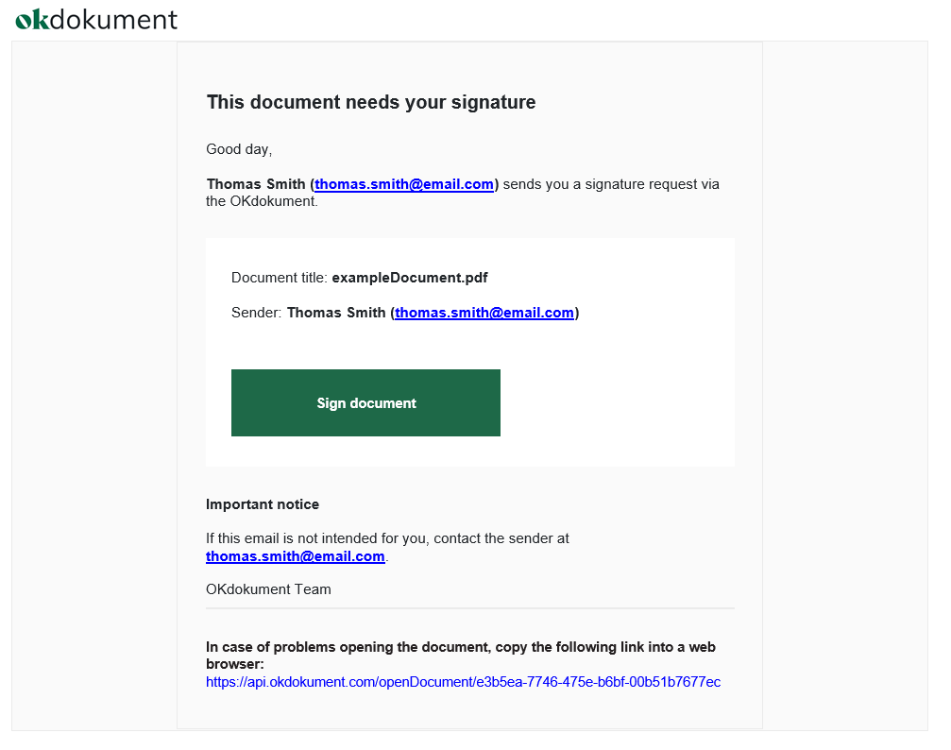
Task: Click the 'OKdokument Team' signature text
Action: click(x=268, y=589)
